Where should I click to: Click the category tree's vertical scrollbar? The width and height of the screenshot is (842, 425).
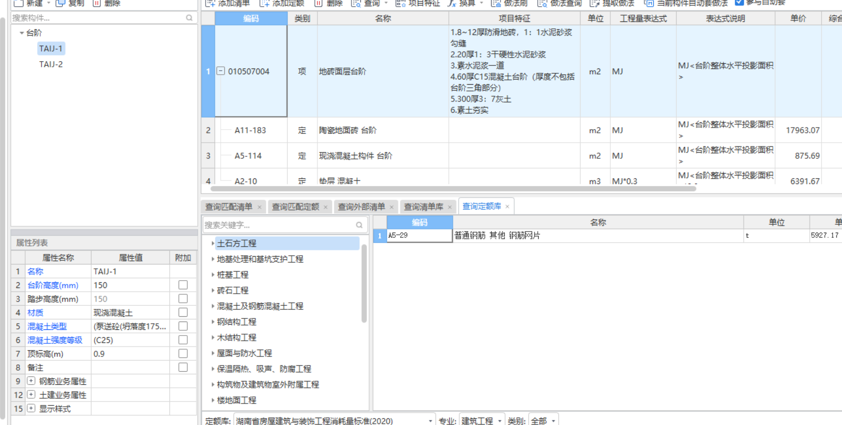tap(364, 283)
